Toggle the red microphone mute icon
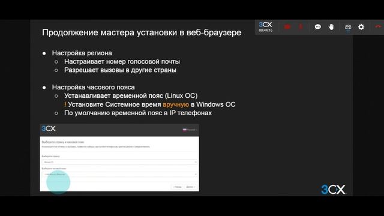384x216 pixels. pyautogui.click(x=301, y=26)
